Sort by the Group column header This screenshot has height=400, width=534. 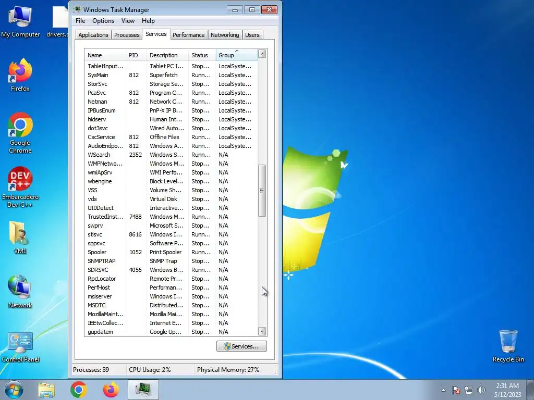[237, 55]
